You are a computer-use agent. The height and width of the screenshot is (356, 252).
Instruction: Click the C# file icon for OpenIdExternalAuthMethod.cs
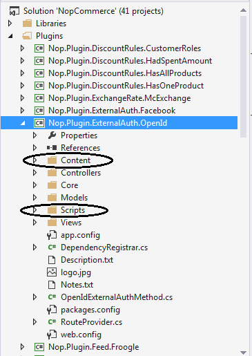click(x=52, y=297)
